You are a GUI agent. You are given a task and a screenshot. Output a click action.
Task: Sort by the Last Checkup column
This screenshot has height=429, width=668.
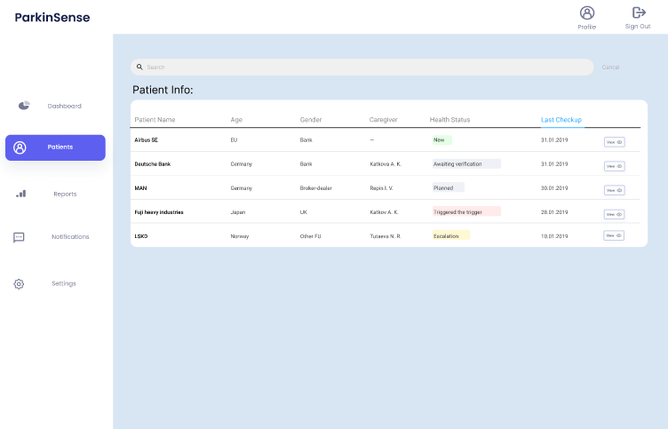point(561,119)
